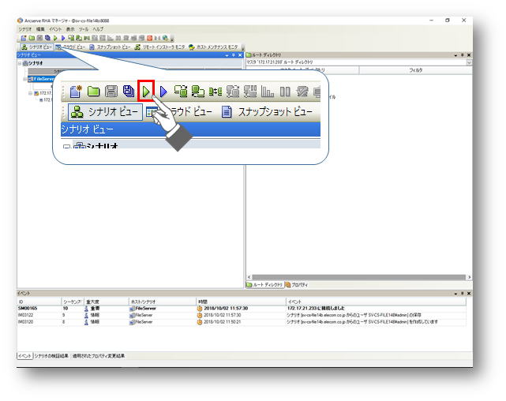The width and height of the screenshot is (506, 401).
Task: Click the horizontal scrollbar's right arrow
Action: pos(469,277)
